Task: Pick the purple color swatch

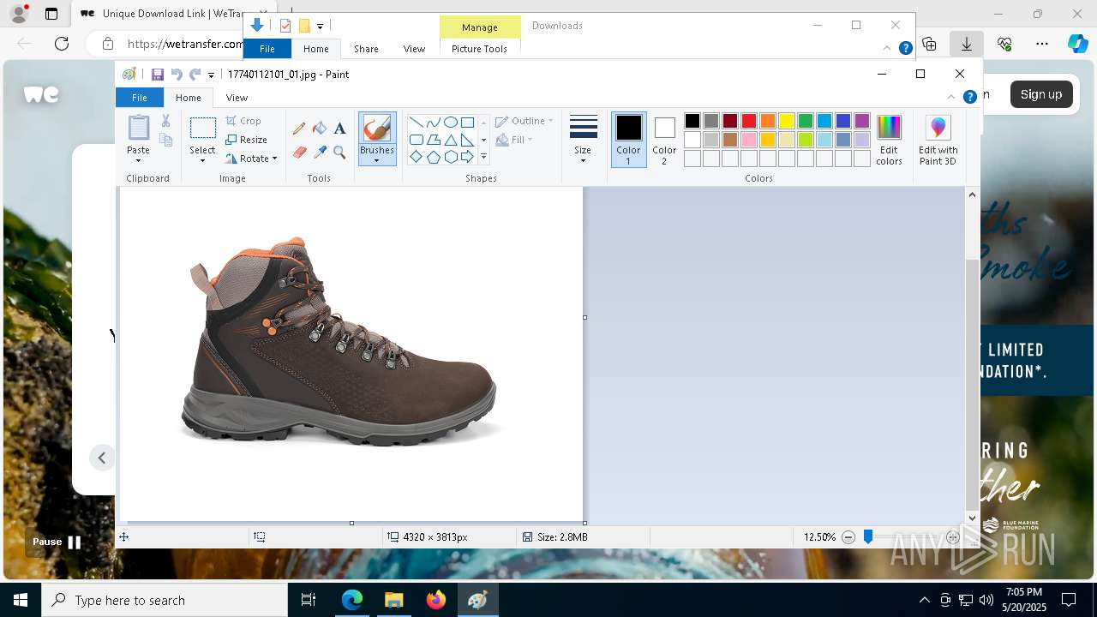Action: 862,121
